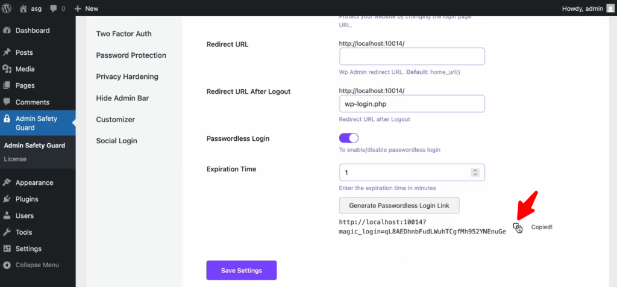
Task: Open the Dashboard menu item
Action: pyautogui.click(x=33, y=31)
